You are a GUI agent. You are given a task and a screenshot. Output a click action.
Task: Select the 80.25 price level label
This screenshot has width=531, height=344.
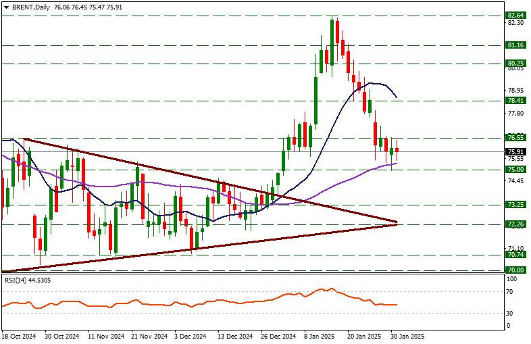click(x=515, y=64)
